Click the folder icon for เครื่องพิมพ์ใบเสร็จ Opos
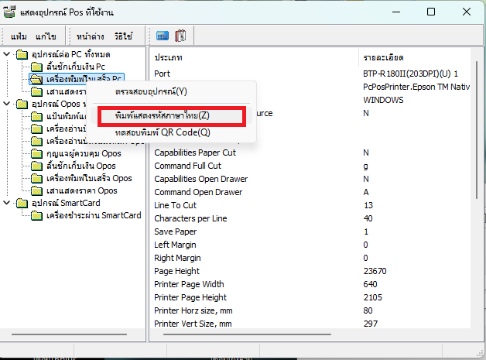 pyautogui.click(x=36, y=178)
